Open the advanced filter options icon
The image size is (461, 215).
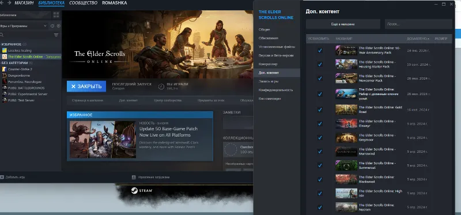tap(56, 35)
